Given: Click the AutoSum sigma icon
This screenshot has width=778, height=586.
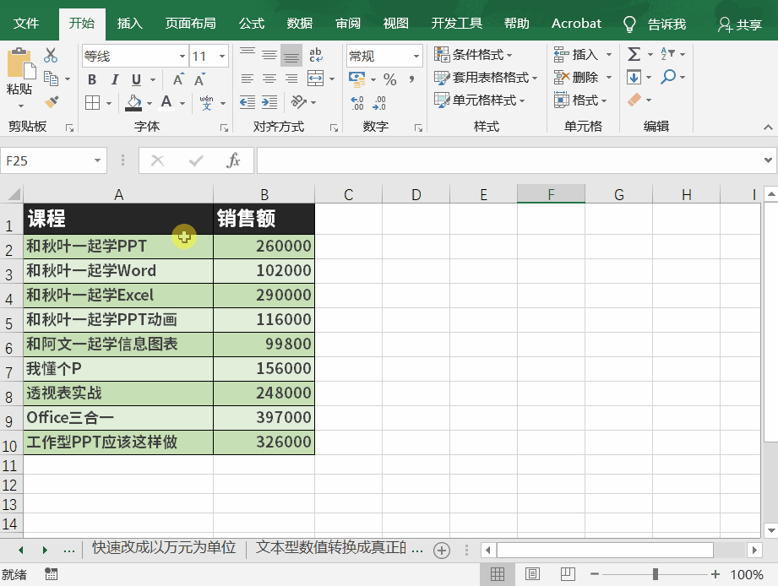Looking at the screenshot, I should 634,54.
